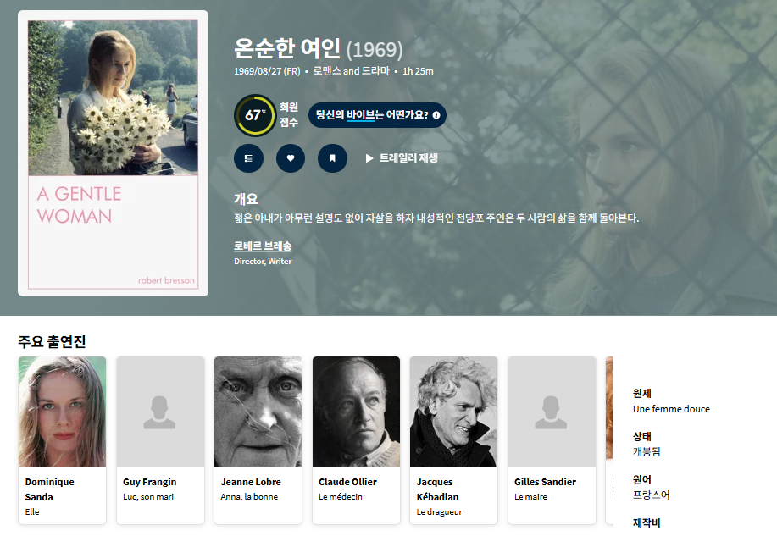777x536 pixels.
Task: Click Guy Frangin's placeholder avatar icon
Action: coord(159,412)
